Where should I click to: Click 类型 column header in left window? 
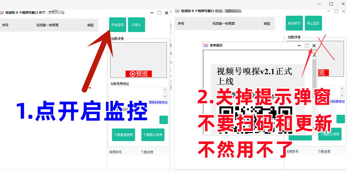(90, 25)
